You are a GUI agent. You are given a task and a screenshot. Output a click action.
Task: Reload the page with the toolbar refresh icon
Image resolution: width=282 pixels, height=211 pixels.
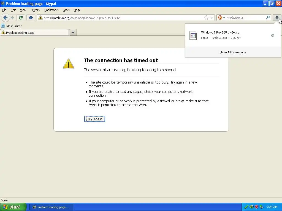pos(21,18)
